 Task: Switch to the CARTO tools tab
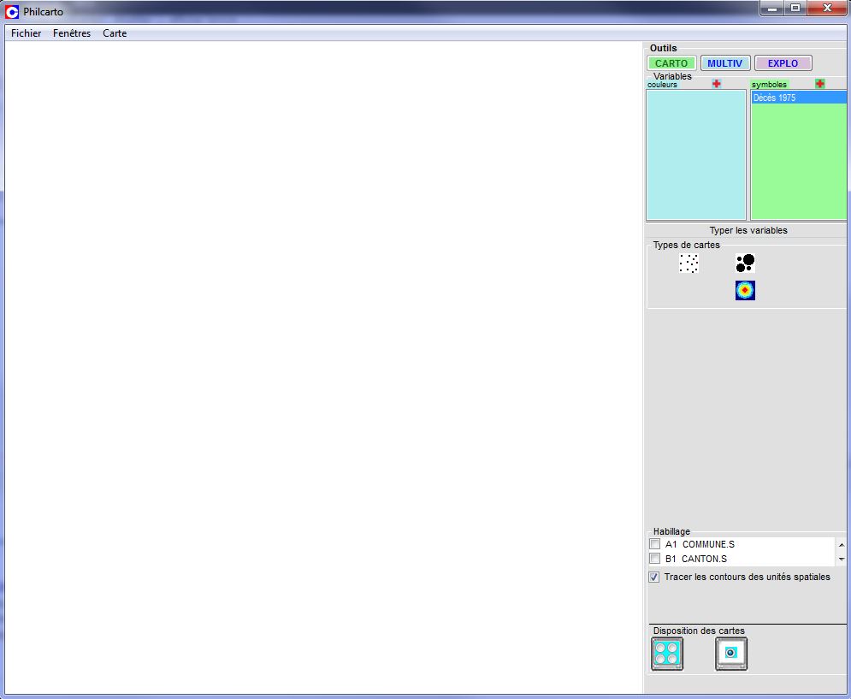click(x=671, y=63)
